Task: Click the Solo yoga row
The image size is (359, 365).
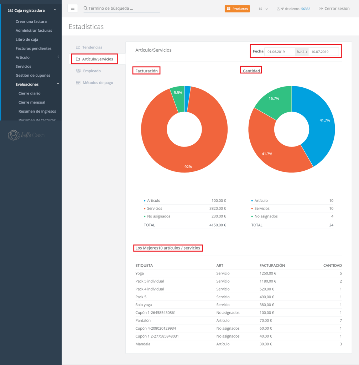Action: point(239,305)
